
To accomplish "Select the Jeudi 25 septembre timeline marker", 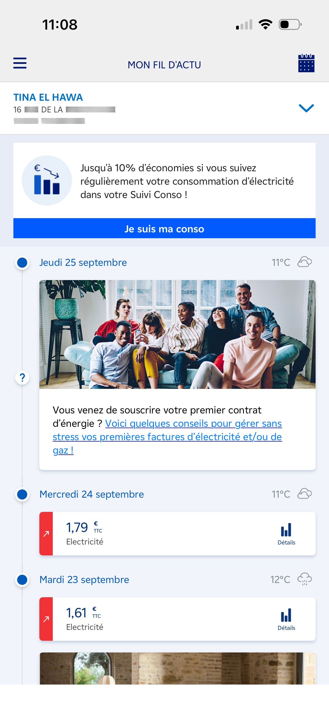I will pyautogui.click(x=22, y=262).
